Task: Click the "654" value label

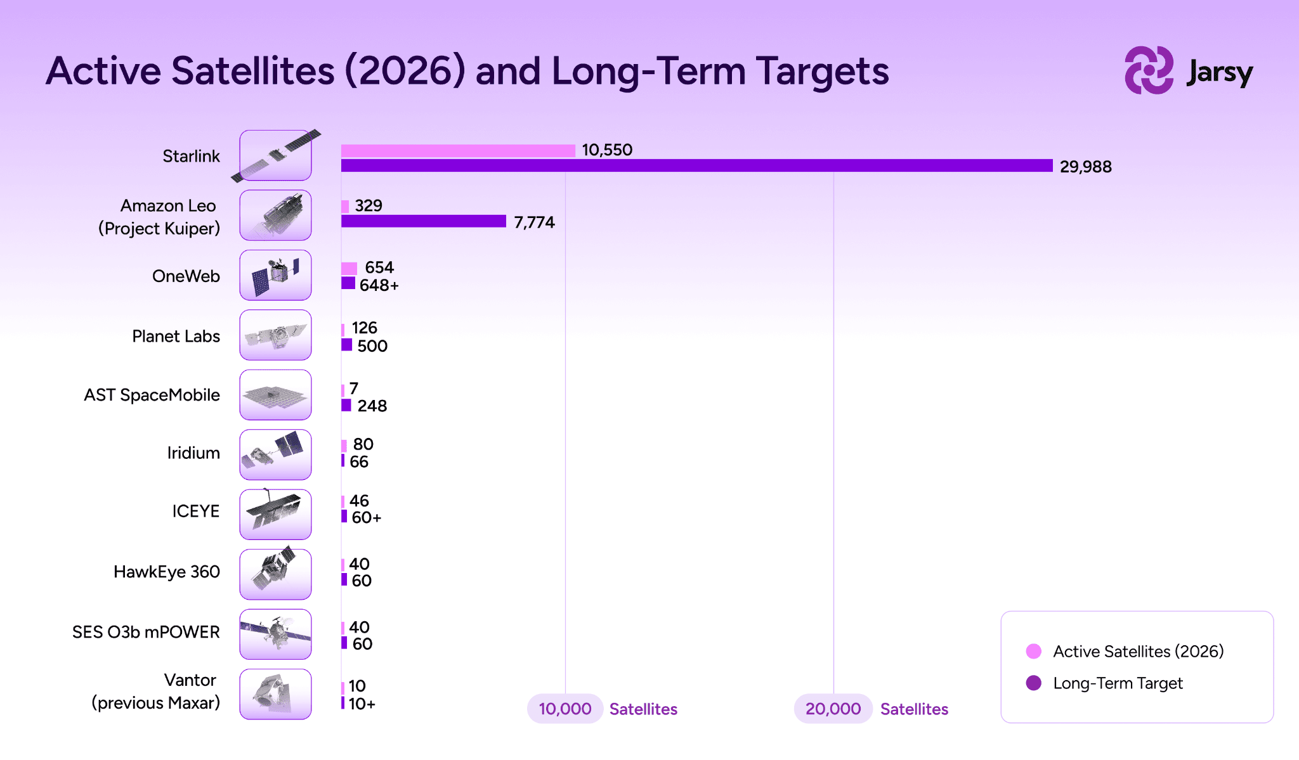Action: 379,267
